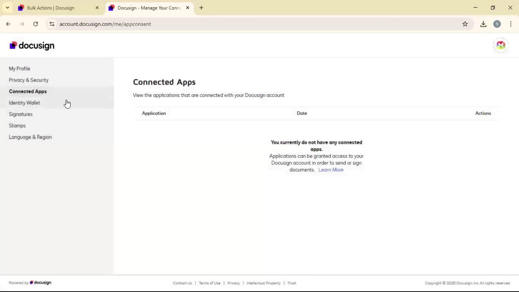Open Language & Region settings

(x=30, y=137)
